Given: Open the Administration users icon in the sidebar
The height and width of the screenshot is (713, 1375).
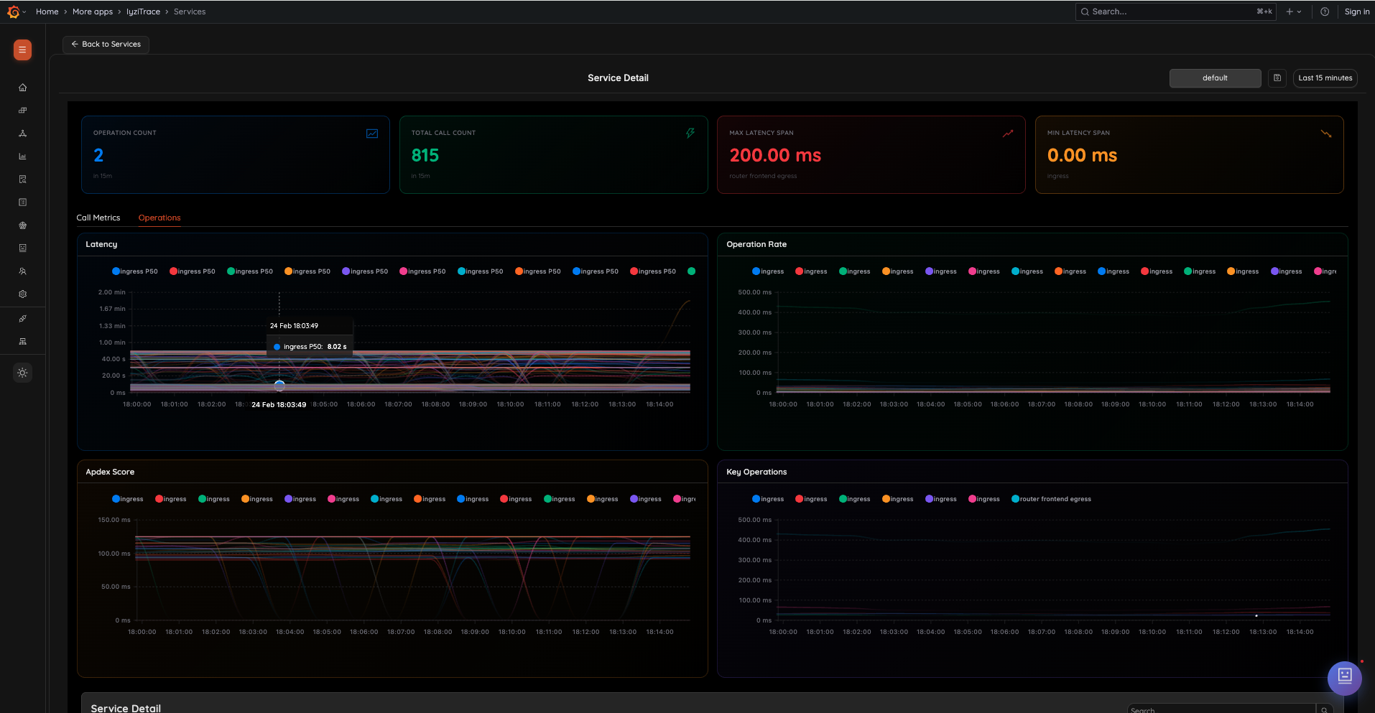Looking at the screenshot, I should (x=22, y=271).
